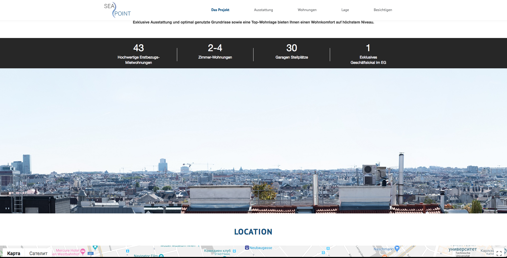Image resolution: width=507 pixels, height=258 pixels.
Task: Click the 221 road shield on map
Action: 91,254
